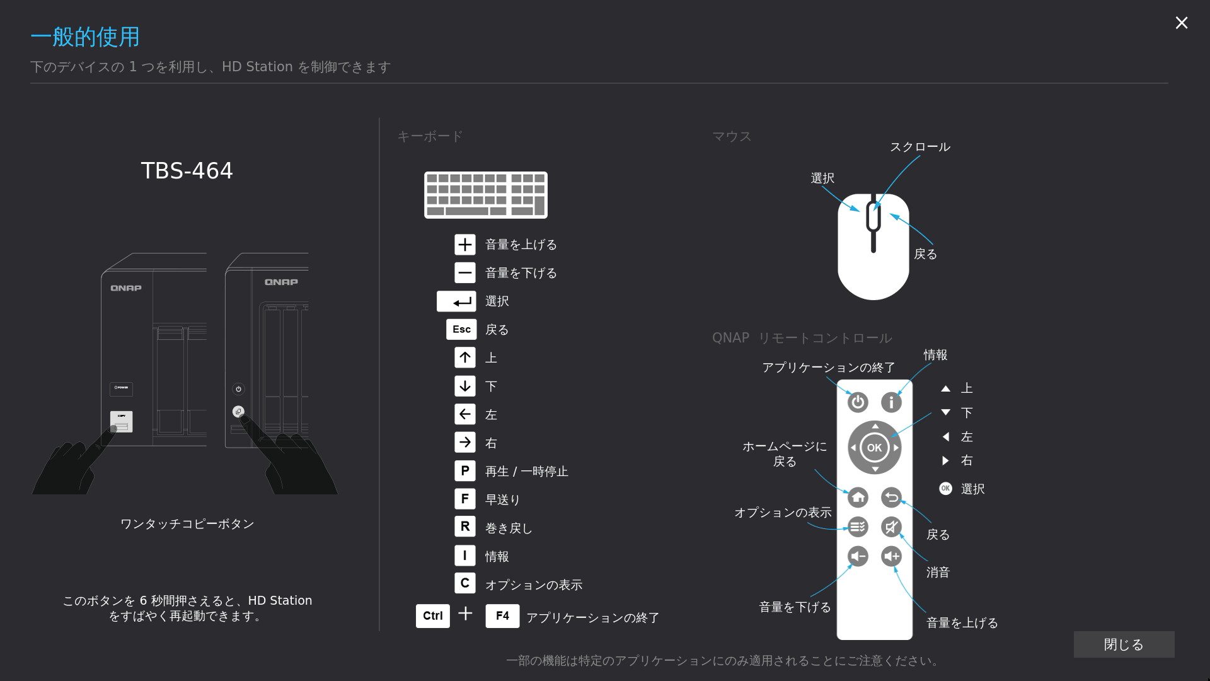Click the 閉じる button
The image size is (1210, 681).
(x=1124, y=644)
